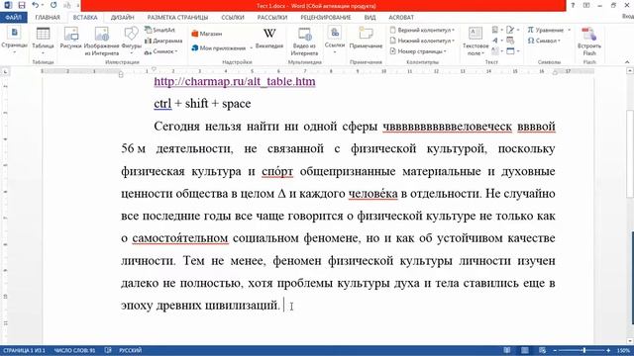Viewport: 634px width, 356px height.
Task: Open the Текстовое поле (Text Box) dropdown
Action: pyautogui.click(x=475, y=42)
